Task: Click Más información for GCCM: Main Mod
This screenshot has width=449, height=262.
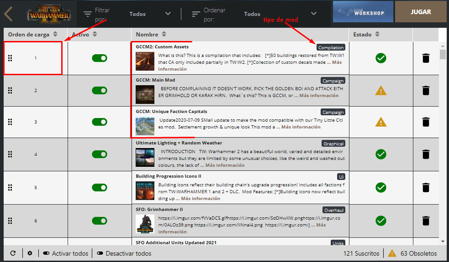Action: [x=319, y=95]
